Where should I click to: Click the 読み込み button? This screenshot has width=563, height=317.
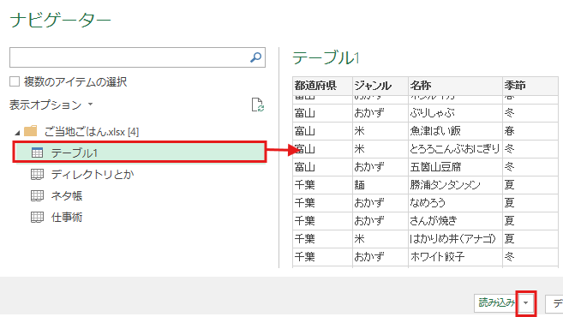coord(496,303)
